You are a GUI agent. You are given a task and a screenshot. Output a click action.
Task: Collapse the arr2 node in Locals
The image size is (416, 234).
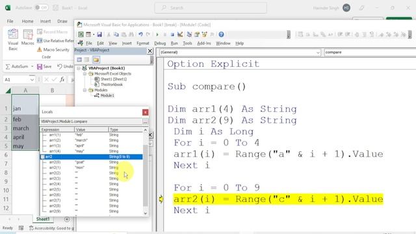(43, 157)
